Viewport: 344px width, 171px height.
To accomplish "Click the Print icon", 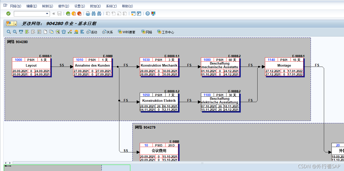I will tap(88, 14).
